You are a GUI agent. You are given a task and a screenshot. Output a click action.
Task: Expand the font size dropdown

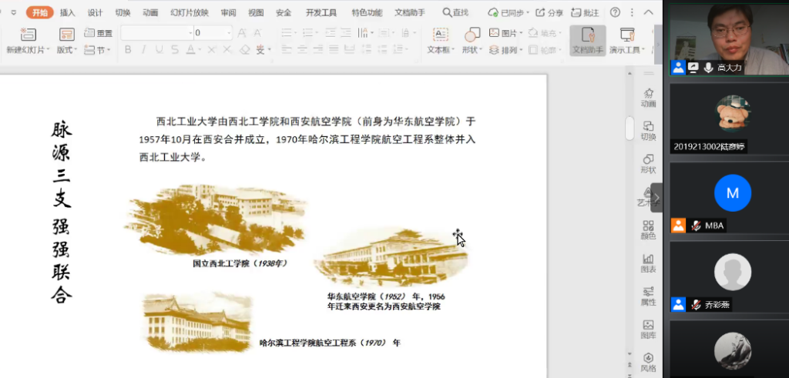tap(229, 33)
